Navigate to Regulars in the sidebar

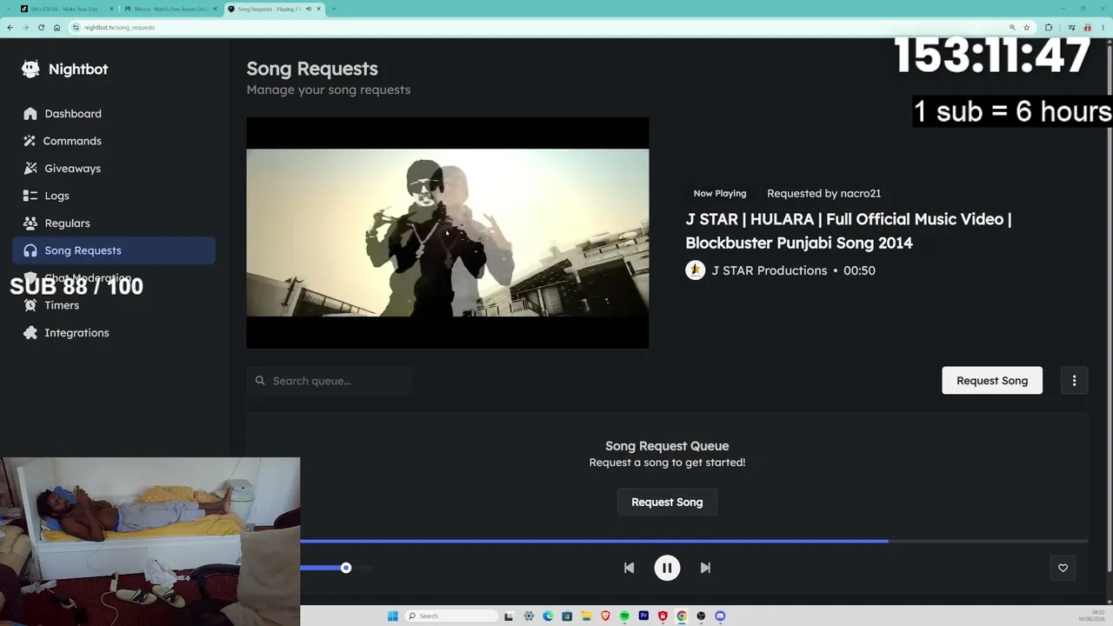click(114, 223)
